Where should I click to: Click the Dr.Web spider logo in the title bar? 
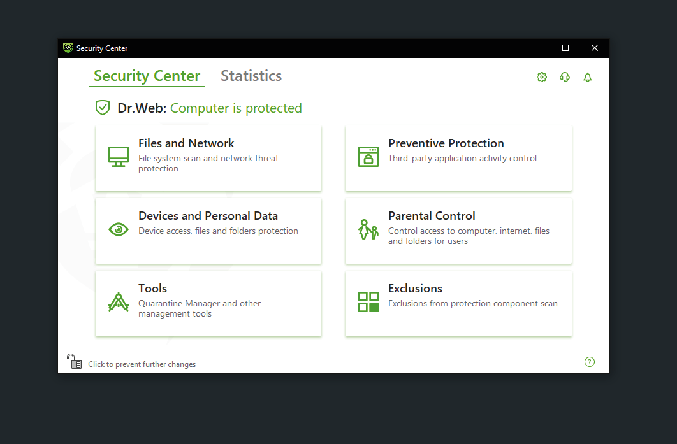(68, 48)
